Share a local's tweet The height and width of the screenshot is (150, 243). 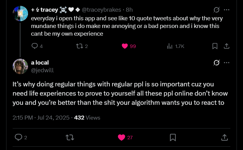(224, 137)
